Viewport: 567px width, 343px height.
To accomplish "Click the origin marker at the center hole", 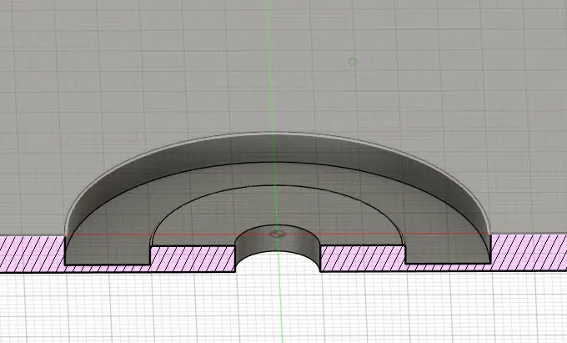I will click(x=277, y=235).
